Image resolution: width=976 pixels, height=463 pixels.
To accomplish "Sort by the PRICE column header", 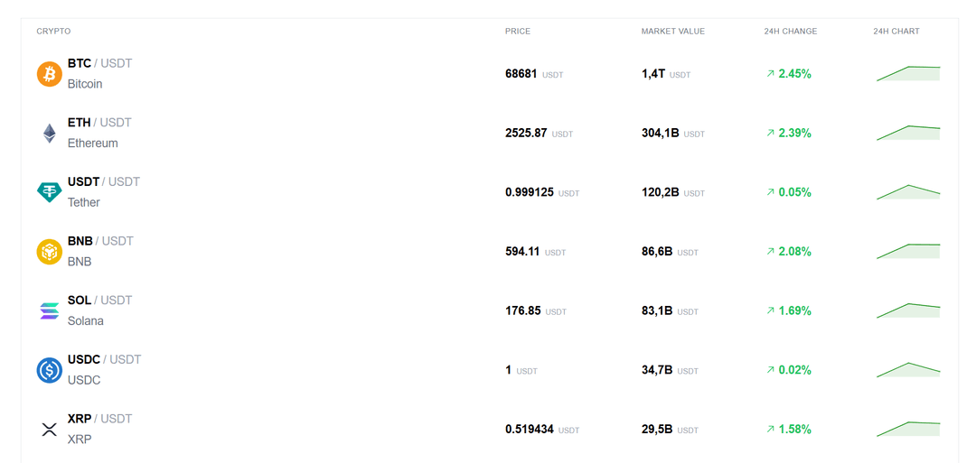I will [518, 32].
